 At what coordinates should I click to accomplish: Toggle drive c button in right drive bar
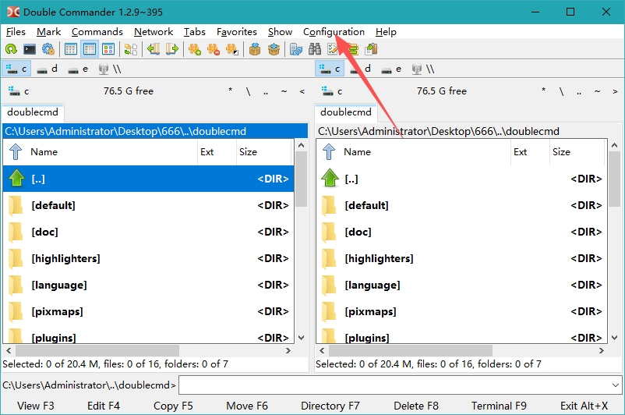pos(330,69)
